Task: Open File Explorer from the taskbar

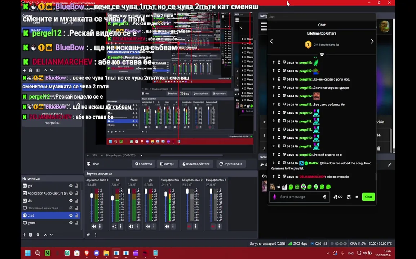Action: coord(106,253)
